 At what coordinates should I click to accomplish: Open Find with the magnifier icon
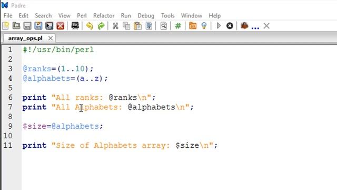coord(164,26)
